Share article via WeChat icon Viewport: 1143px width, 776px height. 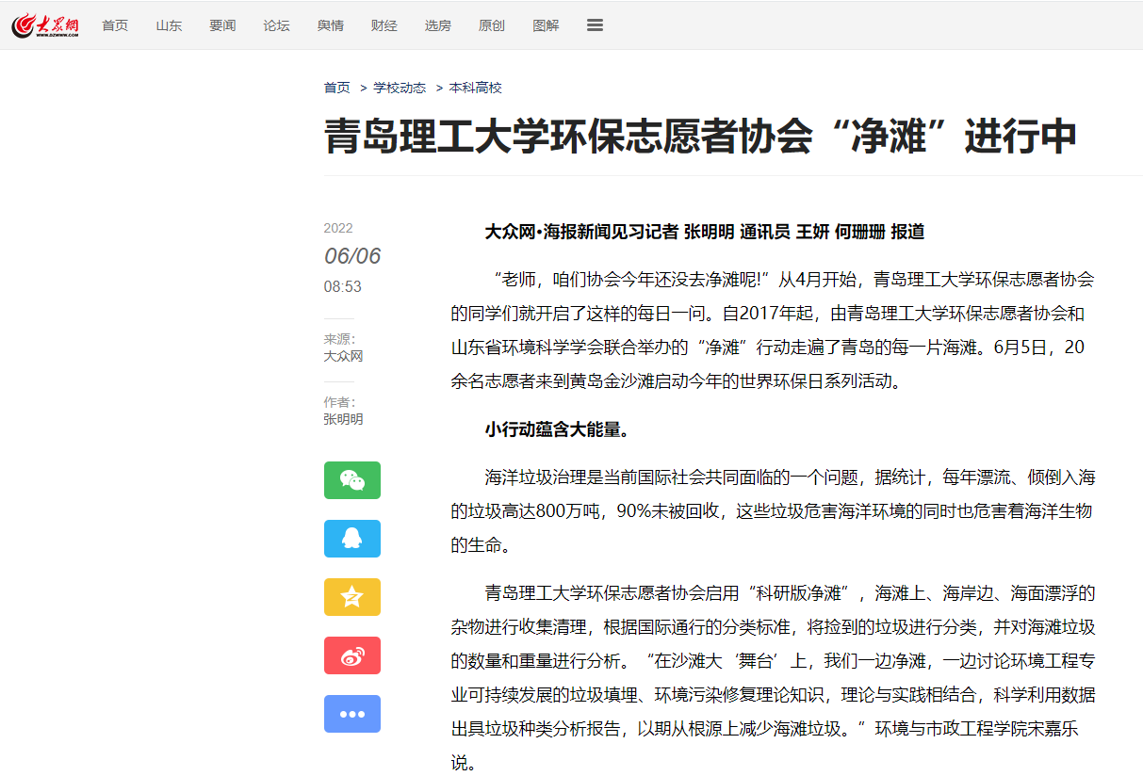point(352,480)
